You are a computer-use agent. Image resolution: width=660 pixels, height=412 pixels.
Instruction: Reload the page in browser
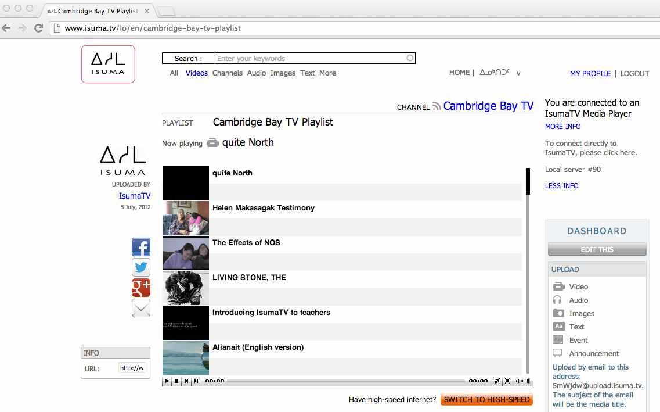coord(38,28)
